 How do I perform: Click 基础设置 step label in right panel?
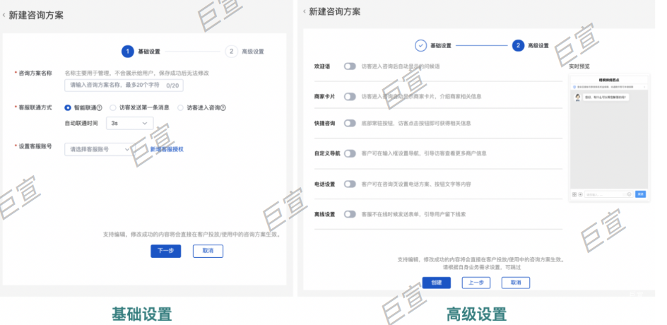click(441, 46)
